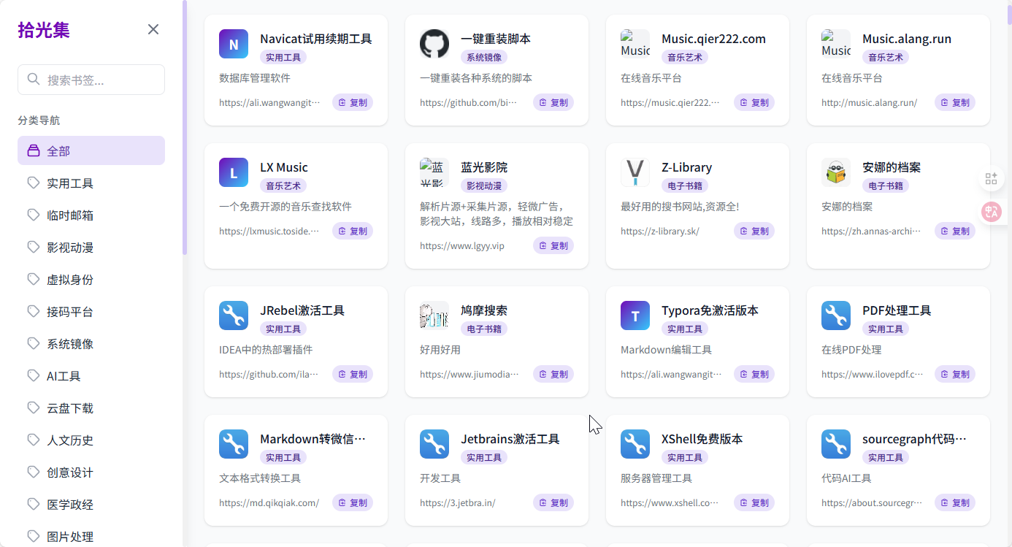Open the AI工具 category
The height and width of the screenshot is (547, 1012).
coord(91,375)
